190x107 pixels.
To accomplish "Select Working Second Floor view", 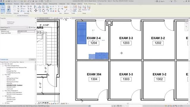I will click(x=12, y=78).
